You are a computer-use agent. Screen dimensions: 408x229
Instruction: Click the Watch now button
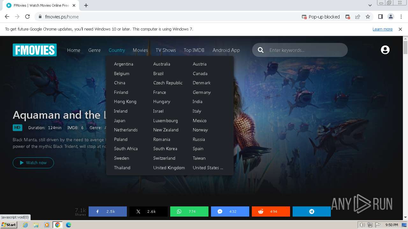pyautogui.click(x=33, y=163)
